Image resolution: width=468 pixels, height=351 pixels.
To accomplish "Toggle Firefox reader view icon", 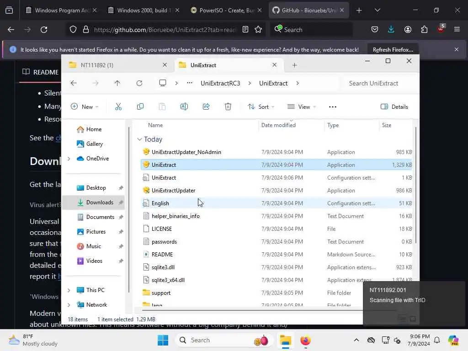I will (245, 30).
